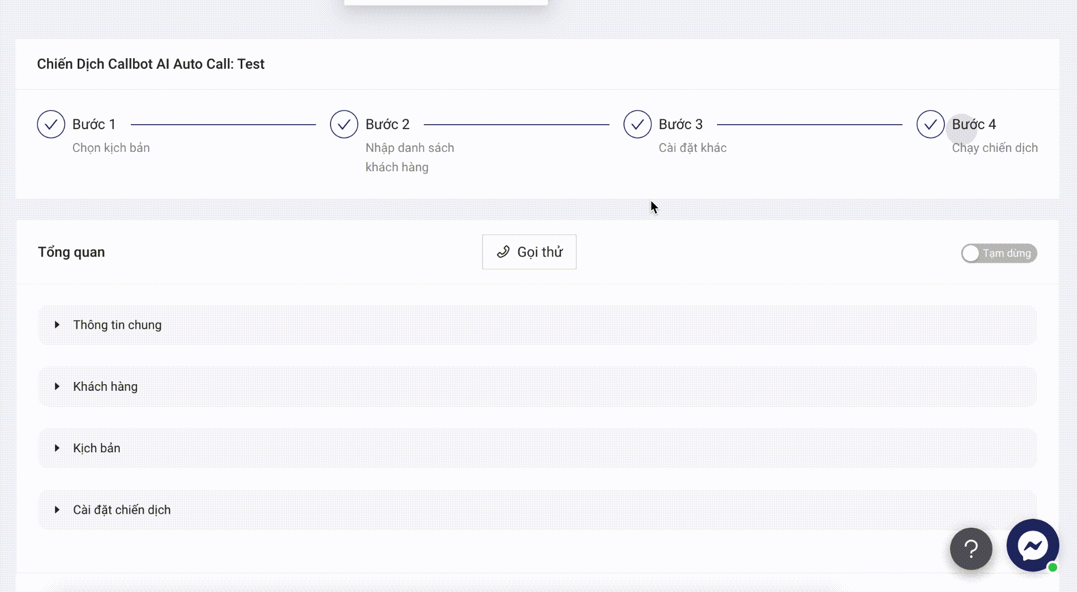
Task: Click the Bước 2 checkmark circle
Action: pyautogui.click(x=344, y=124)
